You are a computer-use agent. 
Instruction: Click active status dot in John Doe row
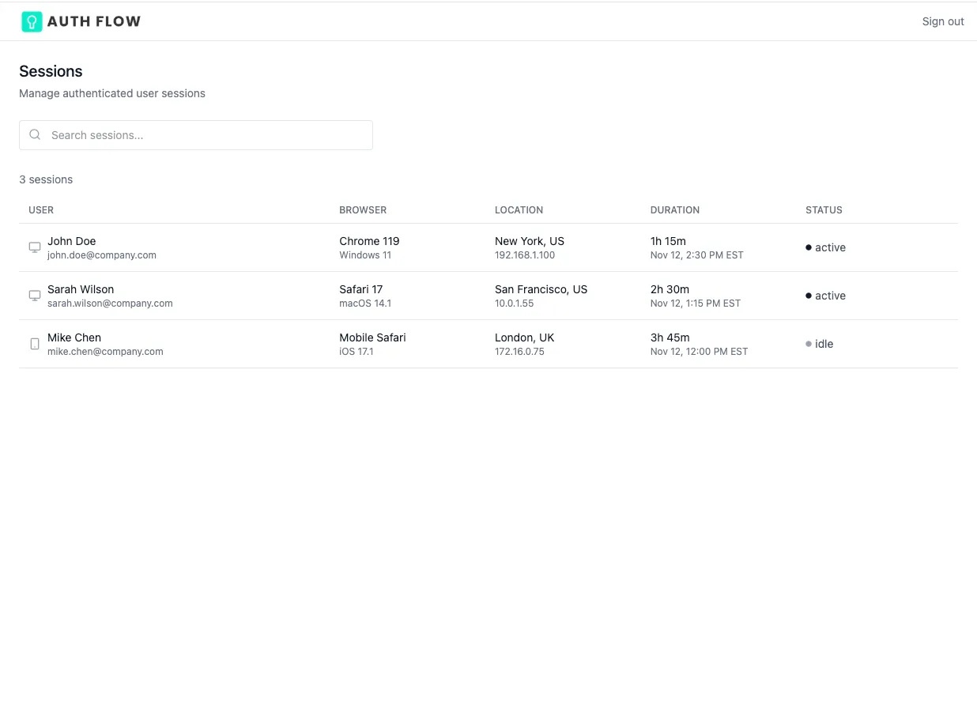(809, 247)
